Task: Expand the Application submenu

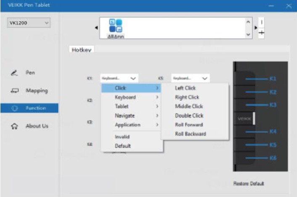Action: pyautogui.click(x=131, y=125)
